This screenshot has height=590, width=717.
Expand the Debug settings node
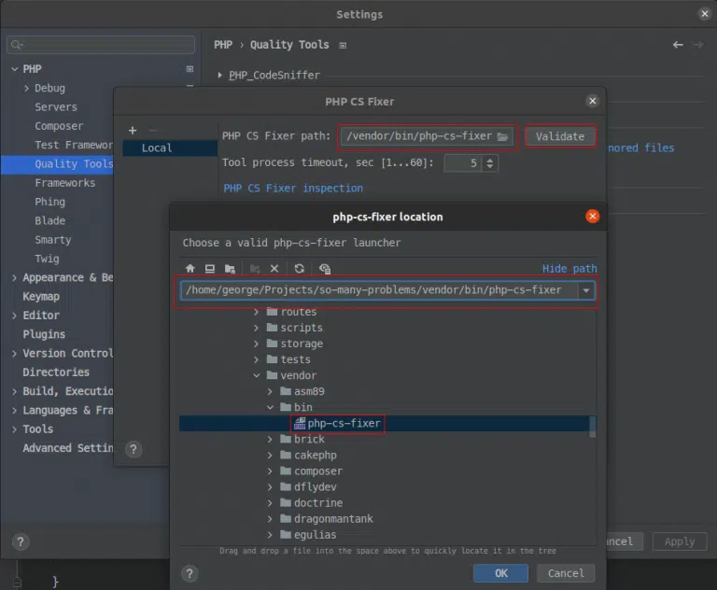[x=26, y=89]
